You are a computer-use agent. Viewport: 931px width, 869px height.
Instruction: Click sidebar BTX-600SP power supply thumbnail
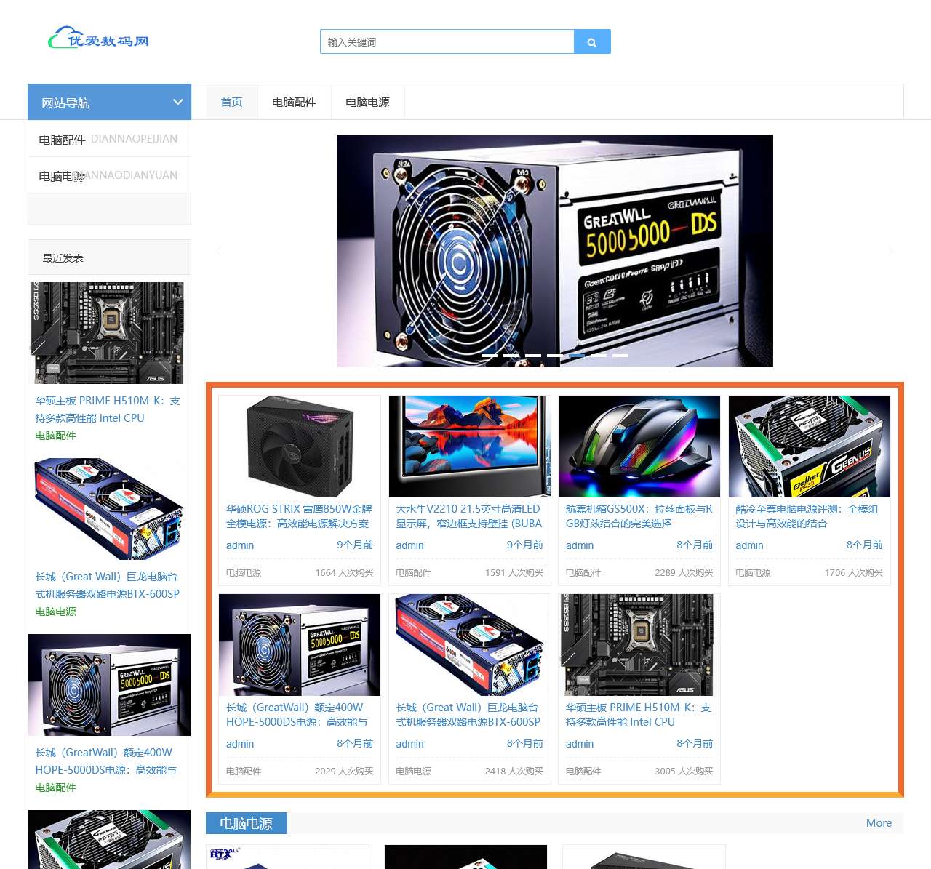tap(109, 509)
